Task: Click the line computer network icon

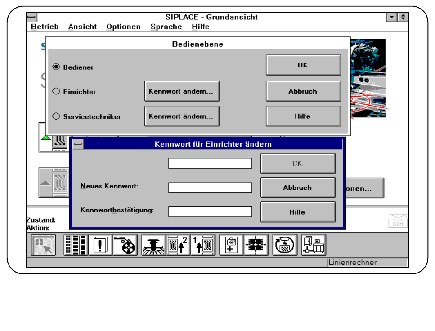Action: [x=314, y=245]
